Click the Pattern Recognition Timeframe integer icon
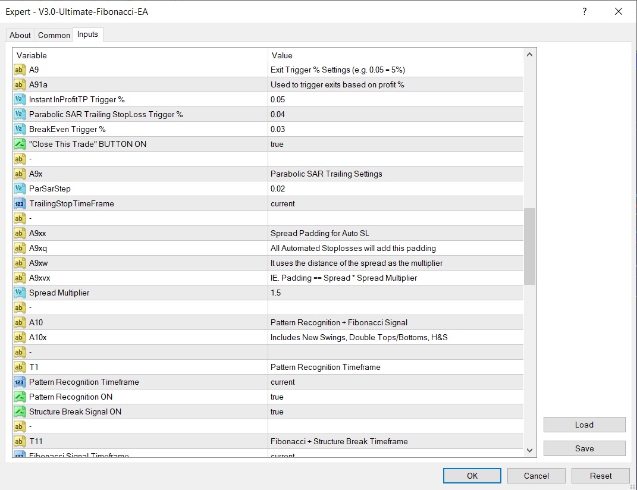Viewport: 637px width, 490px height. coord(20,382)
